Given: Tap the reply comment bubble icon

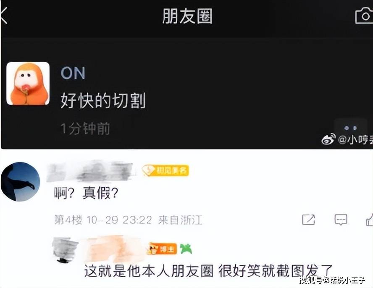Looking at the screenshot, I should pyautogui.click(x=341, y=220).
